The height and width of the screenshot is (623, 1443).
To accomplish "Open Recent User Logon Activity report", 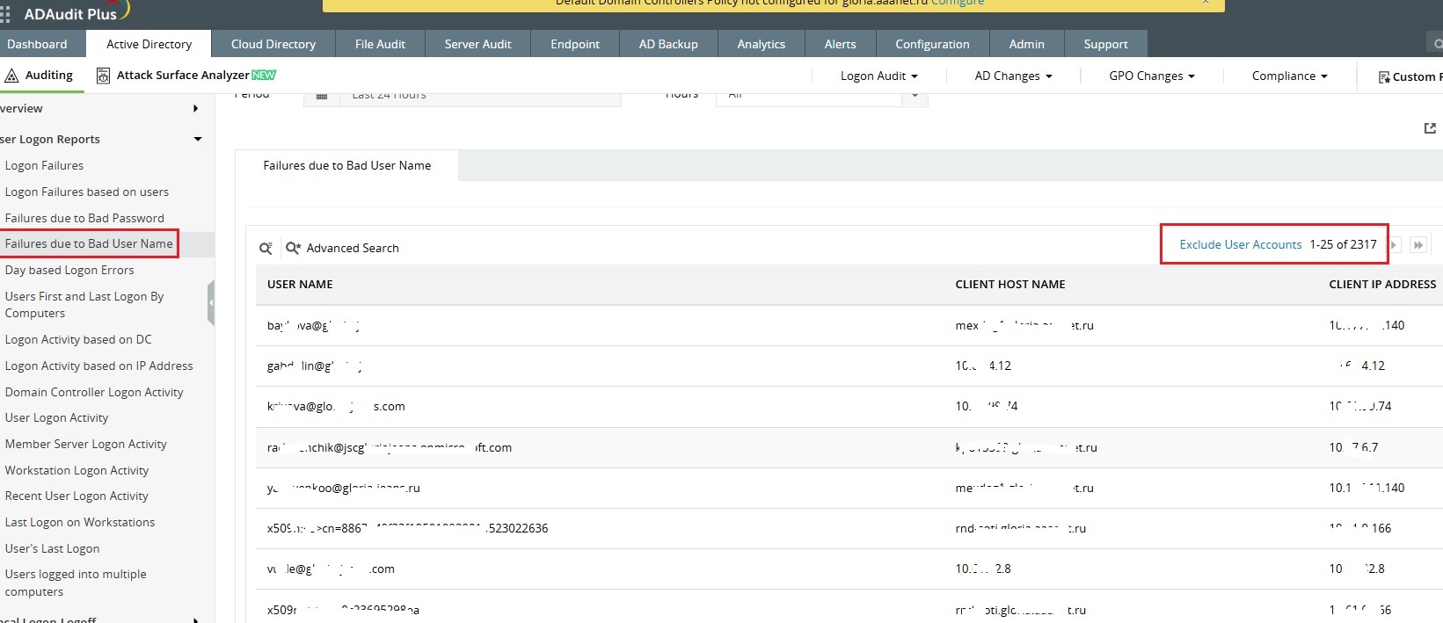I will [x=77, y=496].
